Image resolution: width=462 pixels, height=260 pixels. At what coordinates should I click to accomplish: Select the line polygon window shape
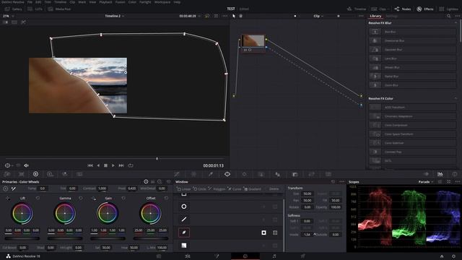pos(184,220)
